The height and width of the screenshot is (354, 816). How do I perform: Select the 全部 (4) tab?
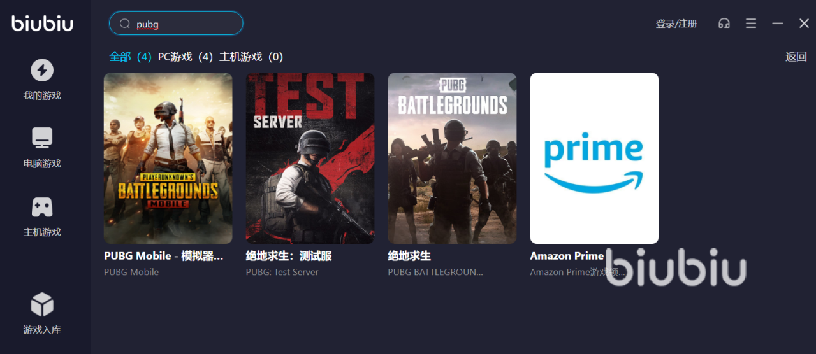pyautogui.click(x=130, y=57)
